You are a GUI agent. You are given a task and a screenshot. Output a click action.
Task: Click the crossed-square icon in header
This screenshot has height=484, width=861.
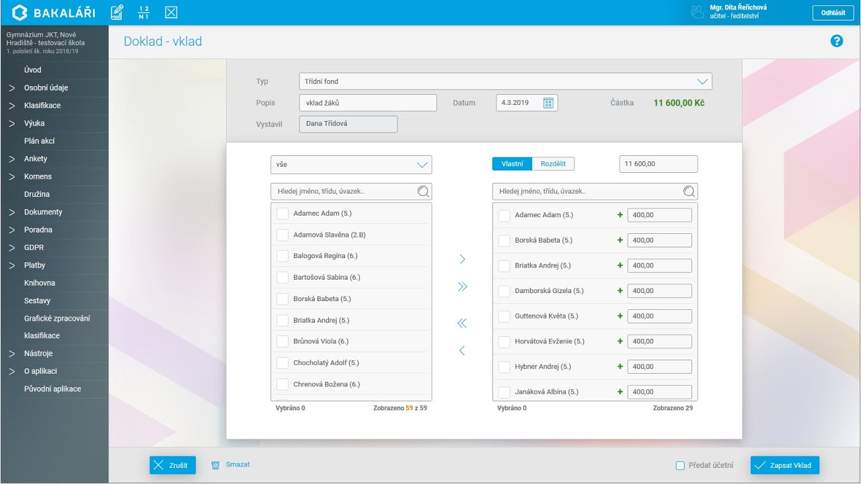[x=171, y=12]
